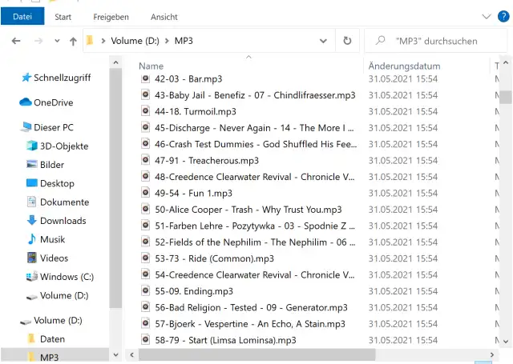Select the 3D-Objekte folder icon

pos(32,146)
